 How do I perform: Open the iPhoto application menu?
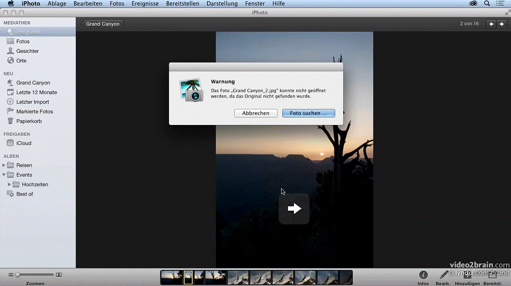(x=31, y=4)
